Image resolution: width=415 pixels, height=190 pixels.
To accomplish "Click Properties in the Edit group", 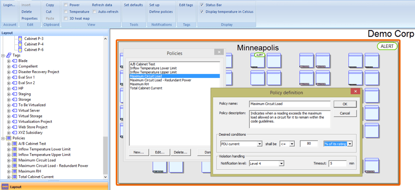I will 29,18.
